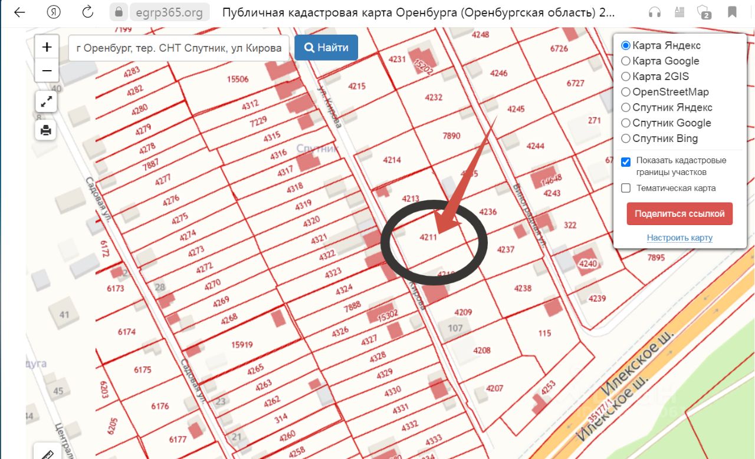The width and height of the screenshot is (755, 459).
Task: Zoom out the map with minus
Action: point(47,71)
